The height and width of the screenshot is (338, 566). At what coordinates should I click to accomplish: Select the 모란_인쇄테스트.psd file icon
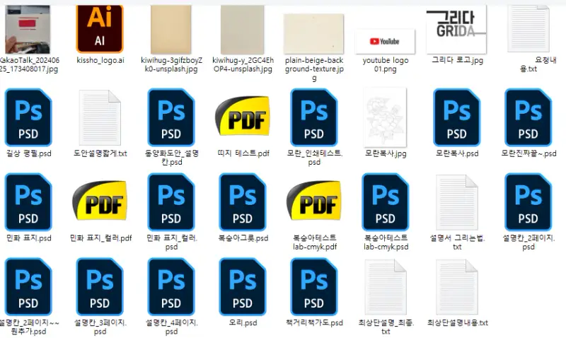(x=314, y=117)
